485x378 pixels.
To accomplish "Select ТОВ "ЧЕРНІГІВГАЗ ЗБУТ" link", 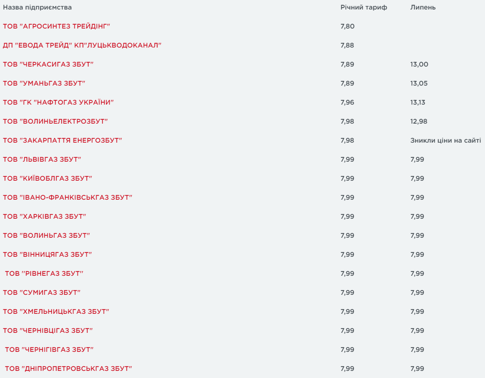I will [x=49, y=349].
